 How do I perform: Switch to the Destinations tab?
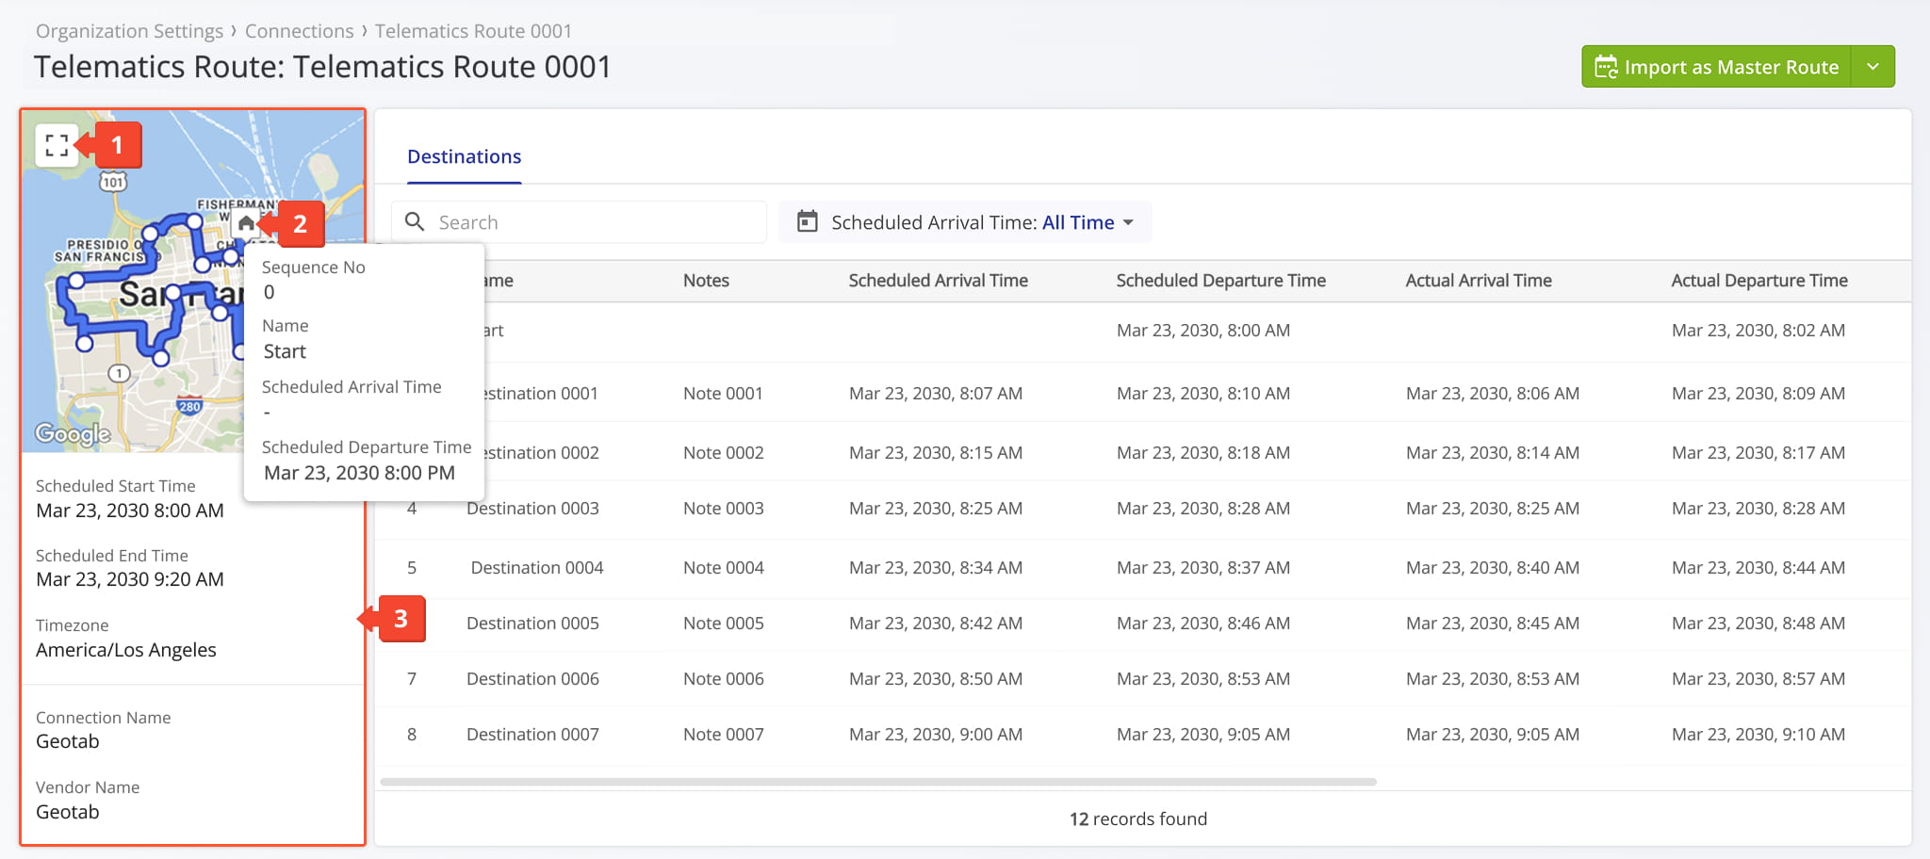464,156
